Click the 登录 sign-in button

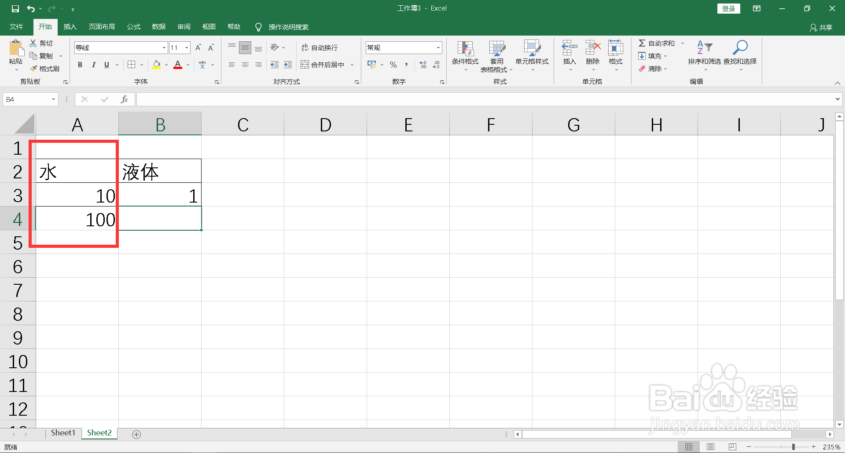click(729, 8)
